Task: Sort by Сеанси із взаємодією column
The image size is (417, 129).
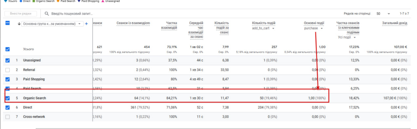Action: click(x=133, y=23)
